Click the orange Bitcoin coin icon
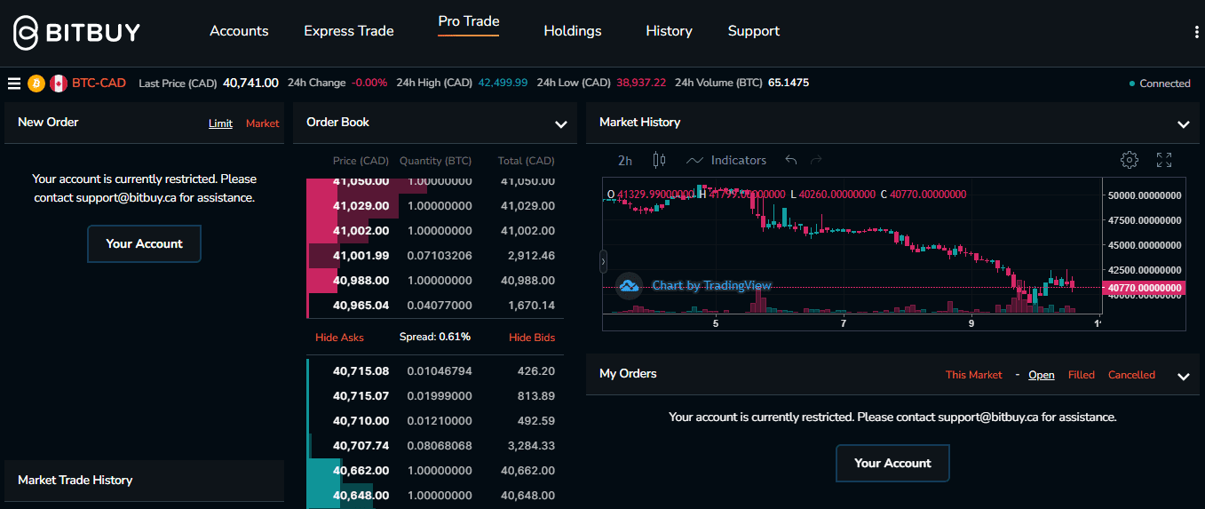The height and width of the screenshot is (509, 1205). (36, 84)
